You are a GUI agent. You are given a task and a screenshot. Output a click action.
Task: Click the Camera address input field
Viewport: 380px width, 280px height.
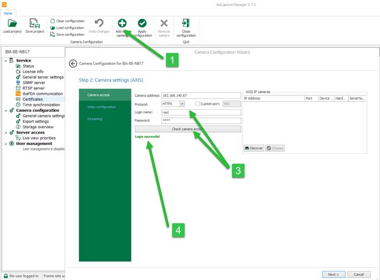(x=201, y=96)
